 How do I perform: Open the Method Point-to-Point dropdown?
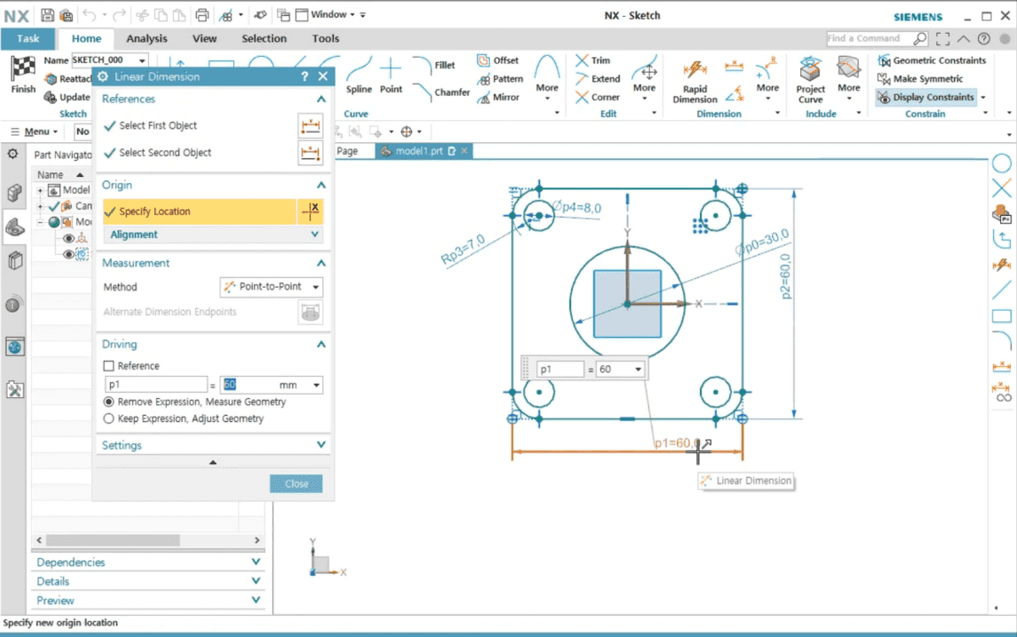[271, 287]
